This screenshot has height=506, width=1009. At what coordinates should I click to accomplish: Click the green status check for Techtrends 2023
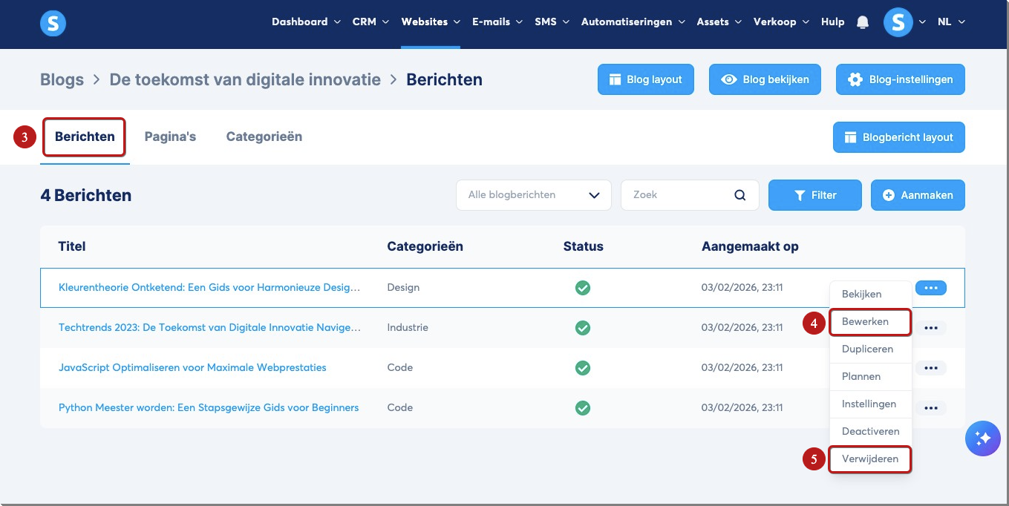[583, 328]
